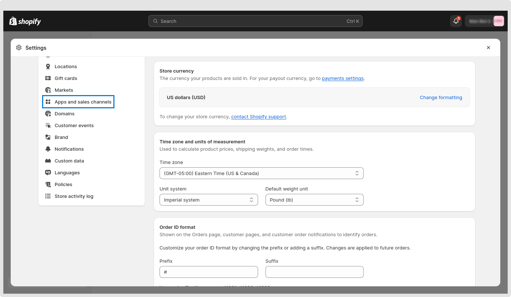511x297 pixels.
Task: Click Change formatting
Action: point(441,98)
